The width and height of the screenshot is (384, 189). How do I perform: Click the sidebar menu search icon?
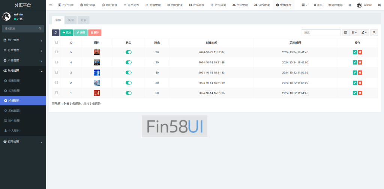pyautogui.click(x=40, y=28)
